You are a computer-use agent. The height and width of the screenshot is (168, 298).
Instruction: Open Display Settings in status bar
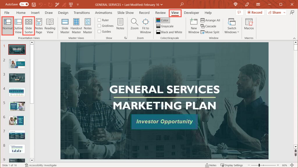pos(232,165)
